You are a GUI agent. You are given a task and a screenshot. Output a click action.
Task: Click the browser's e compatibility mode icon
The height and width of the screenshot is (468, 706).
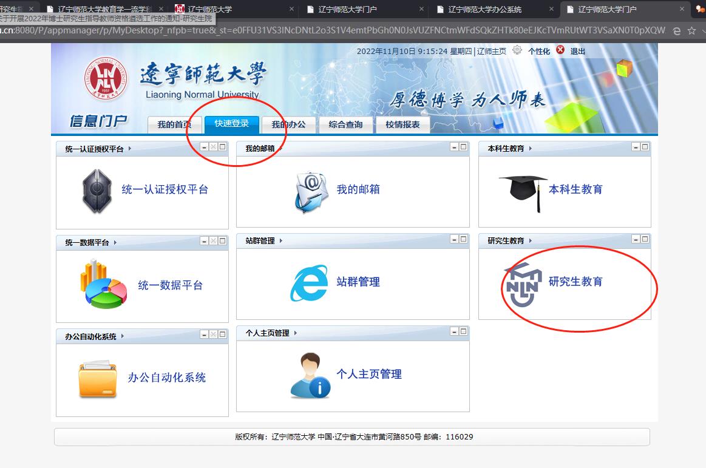[676, 30]
